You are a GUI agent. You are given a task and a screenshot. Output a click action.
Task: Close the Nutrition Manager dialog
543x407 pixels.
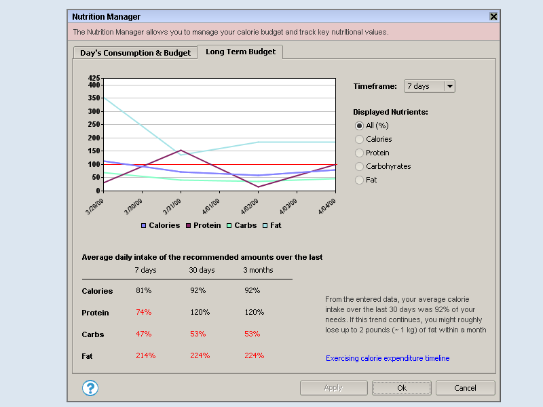[x=493, y=16]
